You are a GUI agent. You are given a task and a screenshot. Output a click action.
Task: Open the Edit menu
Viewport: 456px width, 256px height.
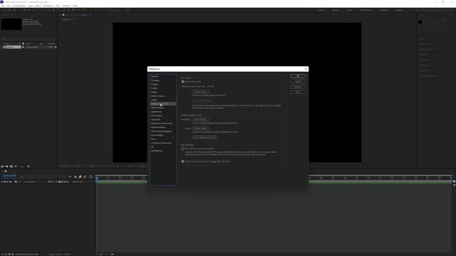click(x=9, y=6)
